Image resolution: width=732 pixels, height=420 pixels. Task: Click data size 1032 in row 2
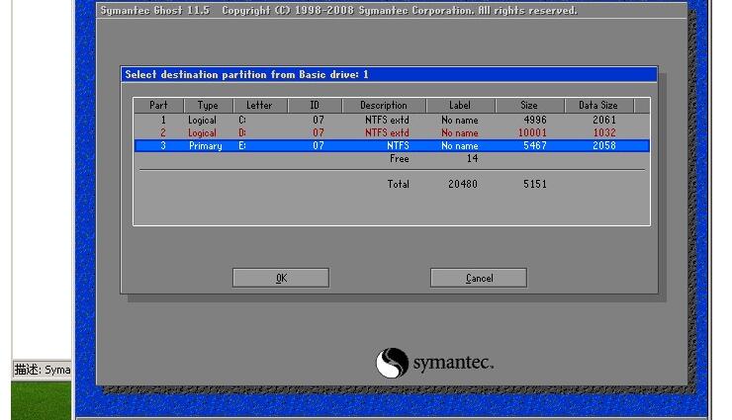point(604,132)
